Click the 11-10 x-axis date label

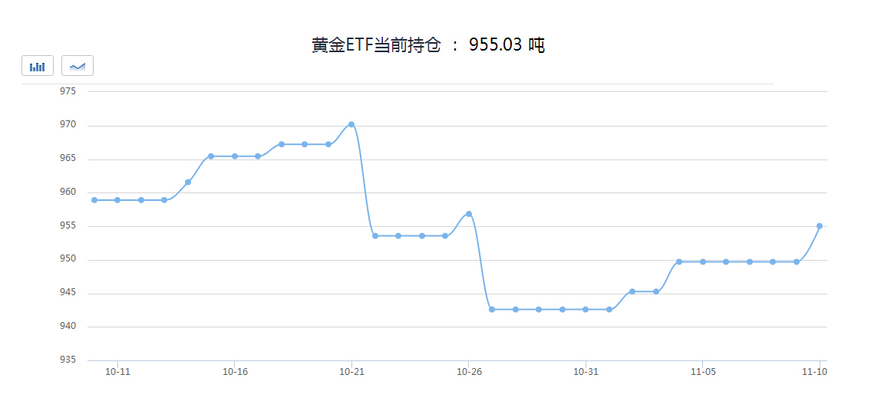pyautogui.click(x=813, y=372)
